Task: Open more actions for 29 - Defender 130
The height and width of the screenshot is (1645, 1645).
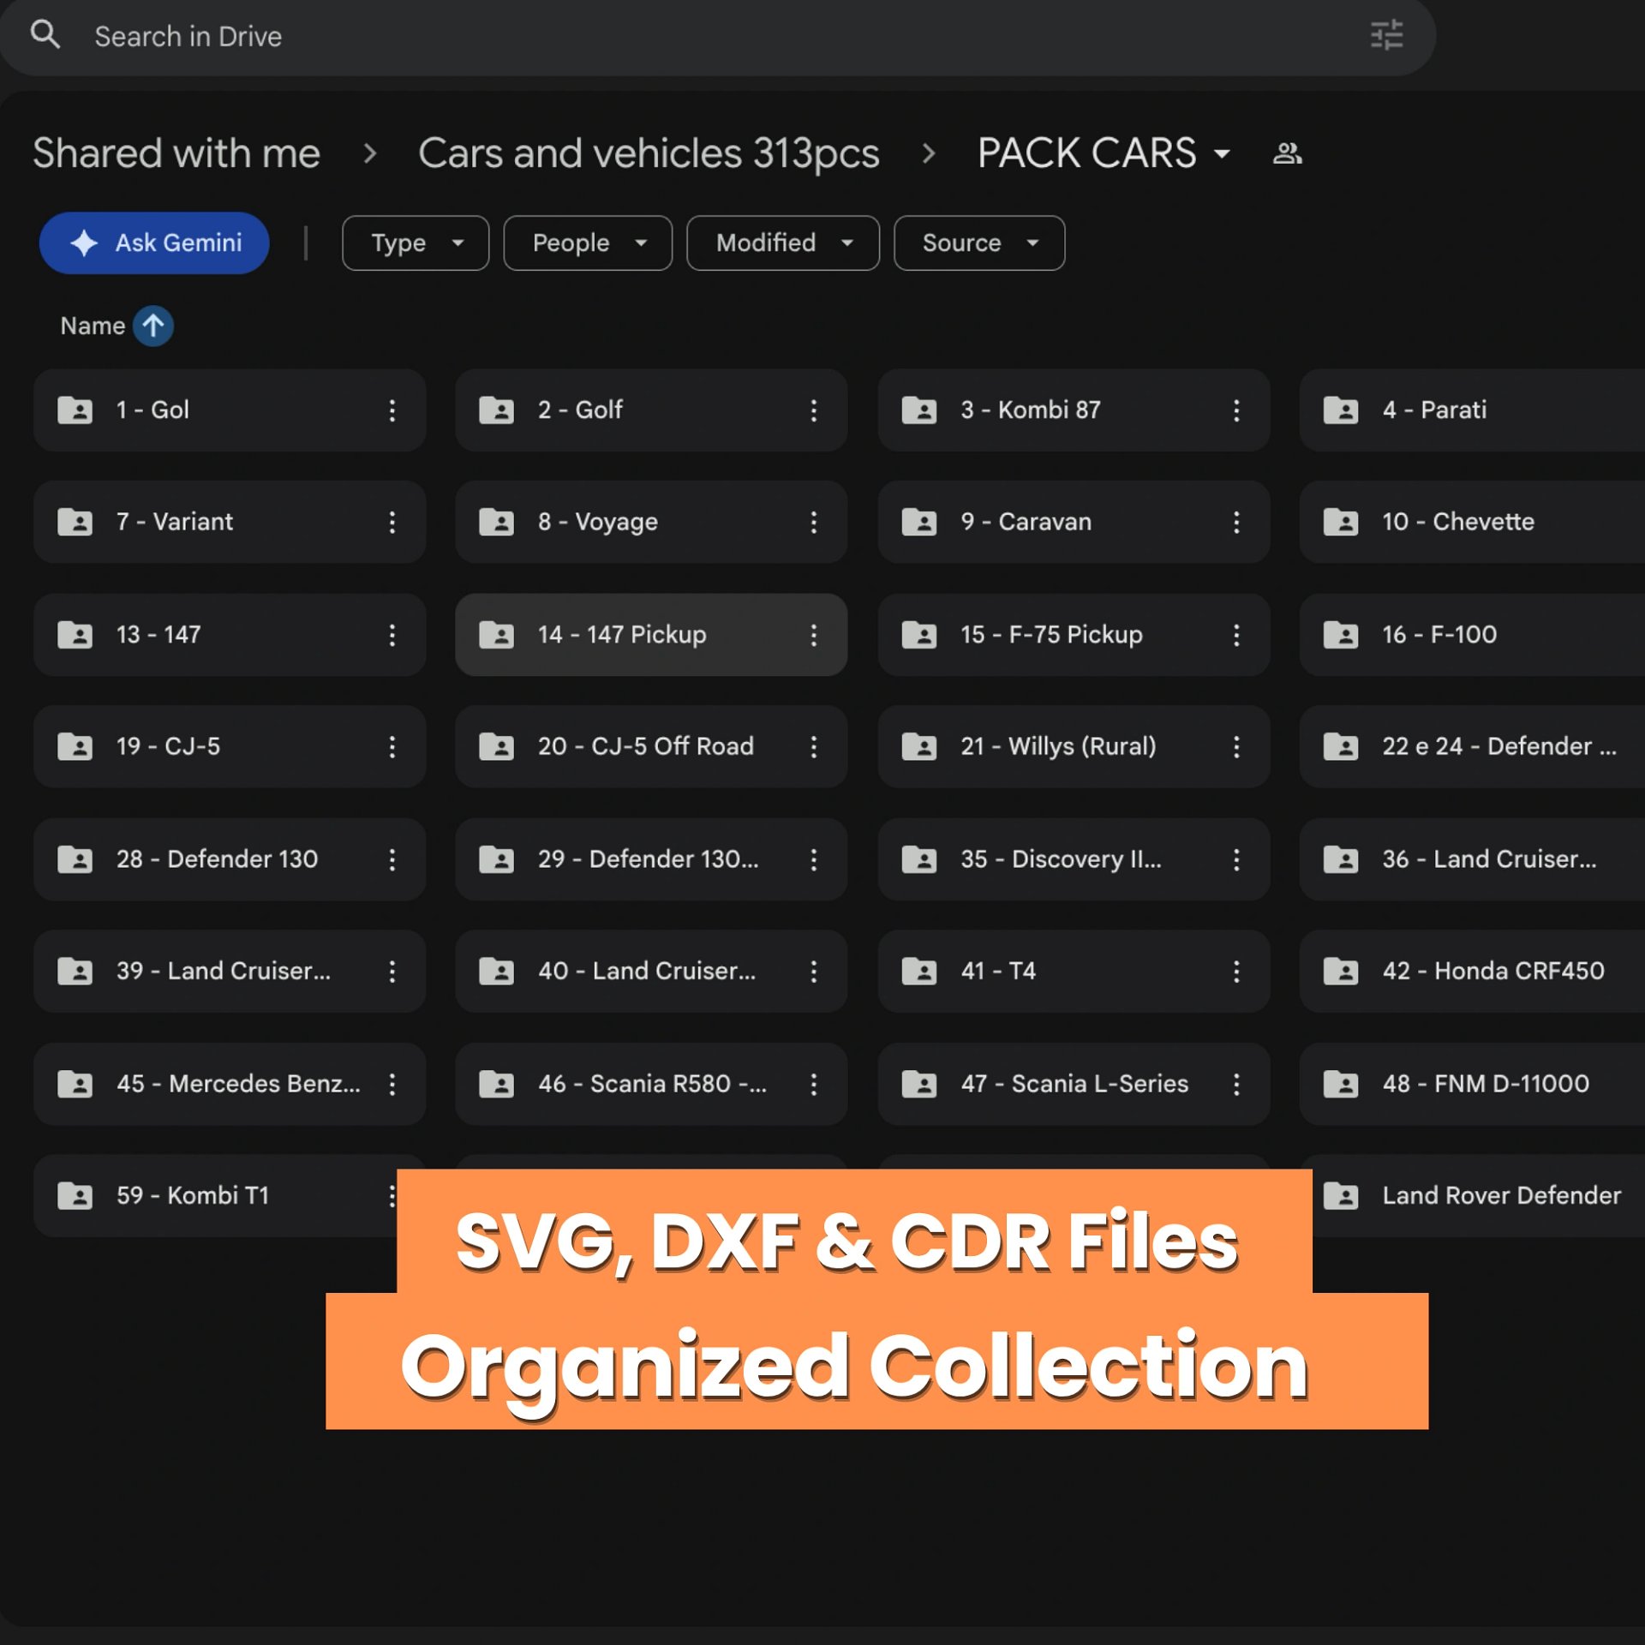Action: 814,859
